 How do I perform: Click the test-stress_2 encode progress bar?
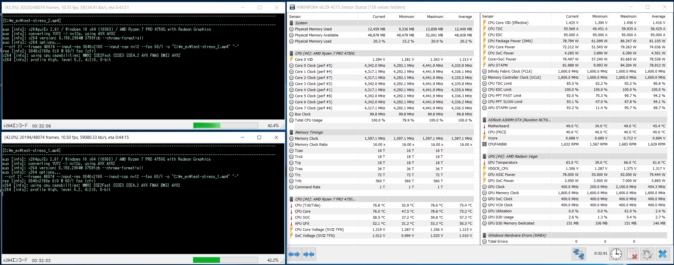pos(226,125)
